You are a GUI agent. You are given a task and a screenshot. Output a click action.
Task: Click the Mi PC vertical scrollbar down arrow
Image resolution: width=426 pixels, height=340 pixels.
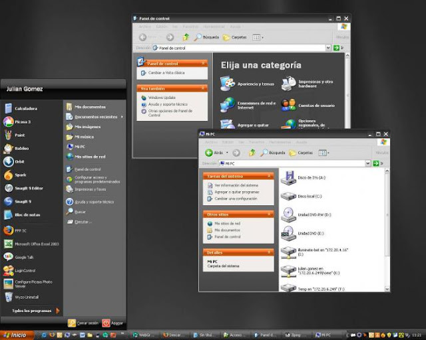(387, 289)
